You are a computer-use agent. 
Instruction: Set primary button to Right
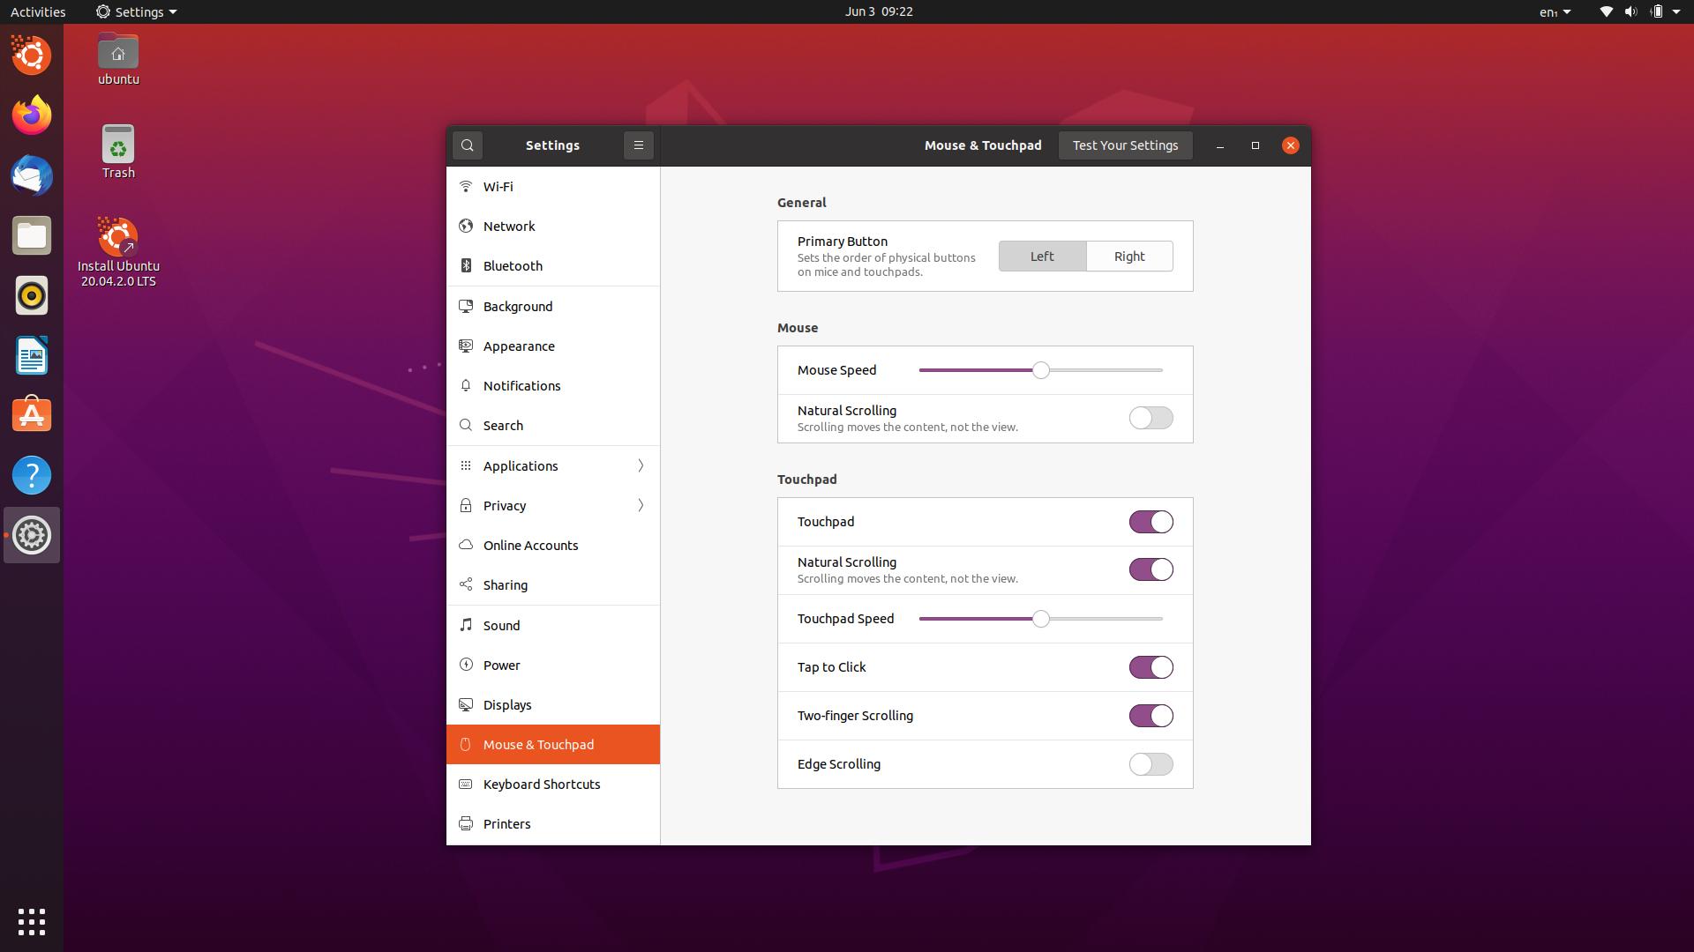click(x=1128, y=257)
